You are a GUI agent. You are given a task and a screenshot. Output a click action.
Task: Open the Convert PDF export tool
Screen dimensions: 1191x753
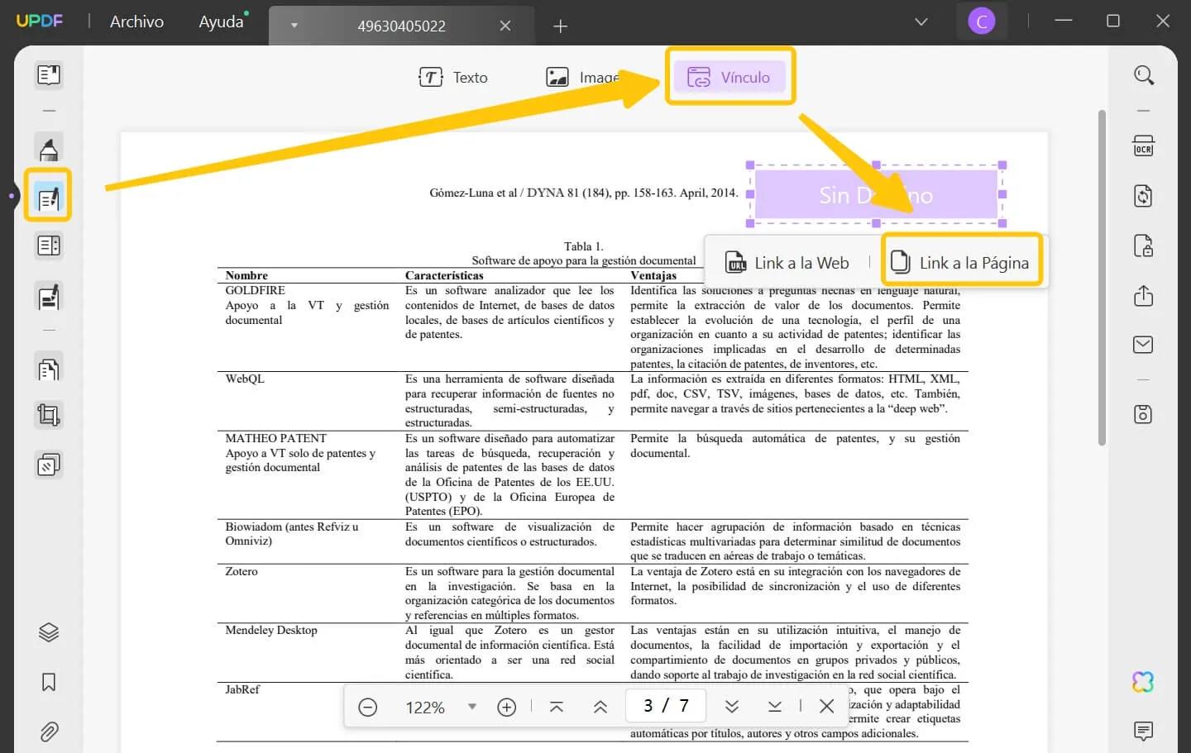pos(1143,196)
